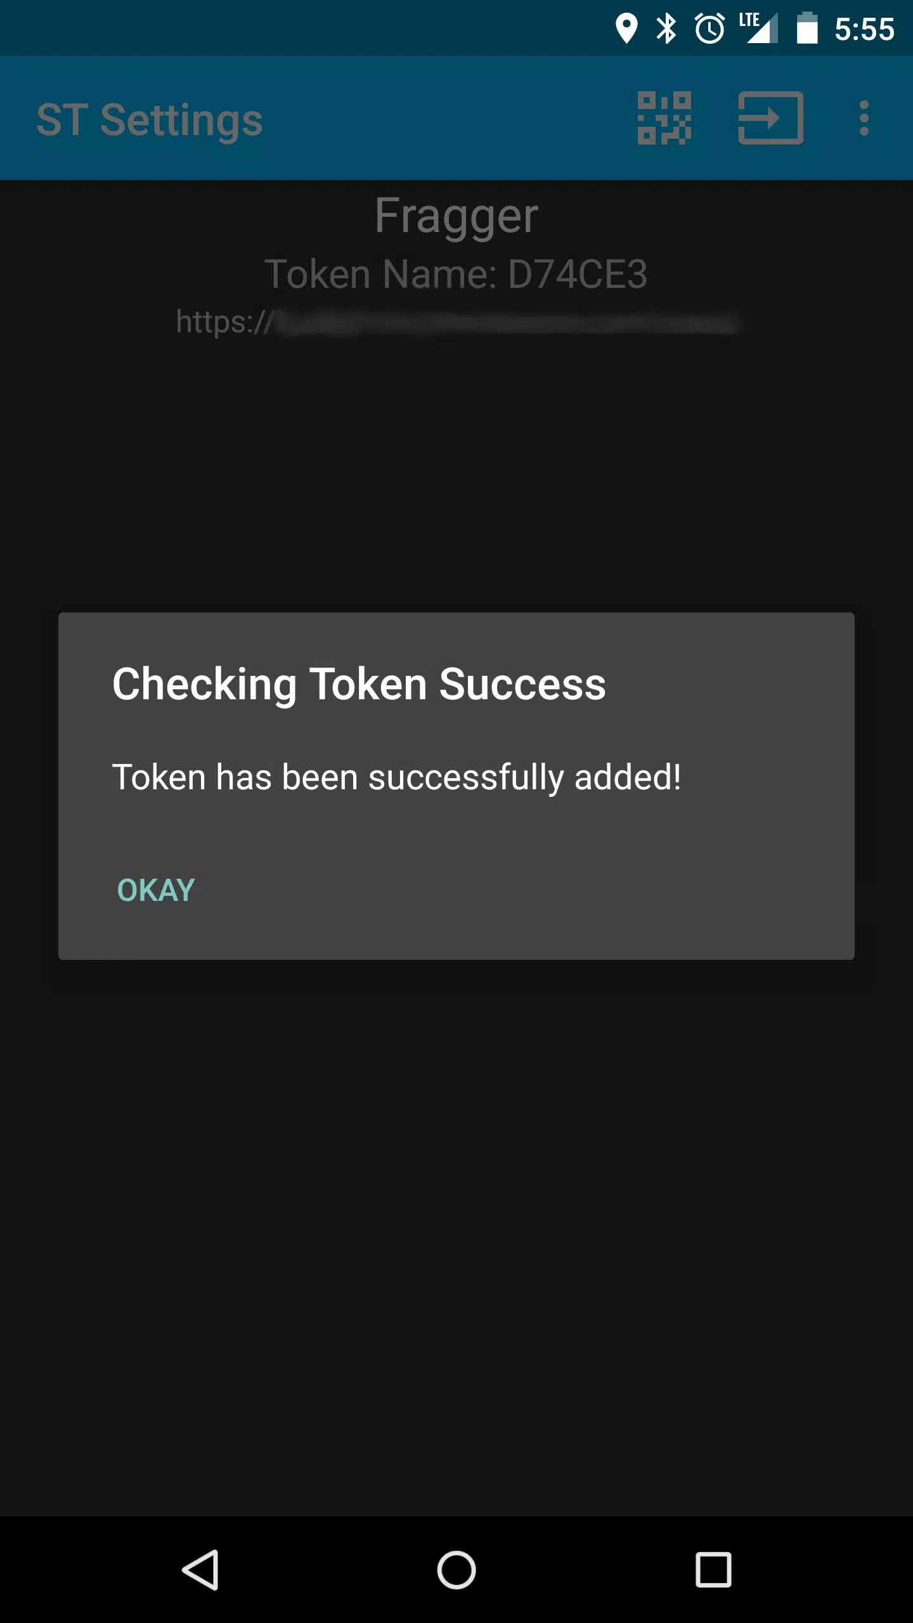913x1623 pixels.
Task: Tap the Bluetooth status bar icon
Action: pyautogui.click(x=666, y=29)
